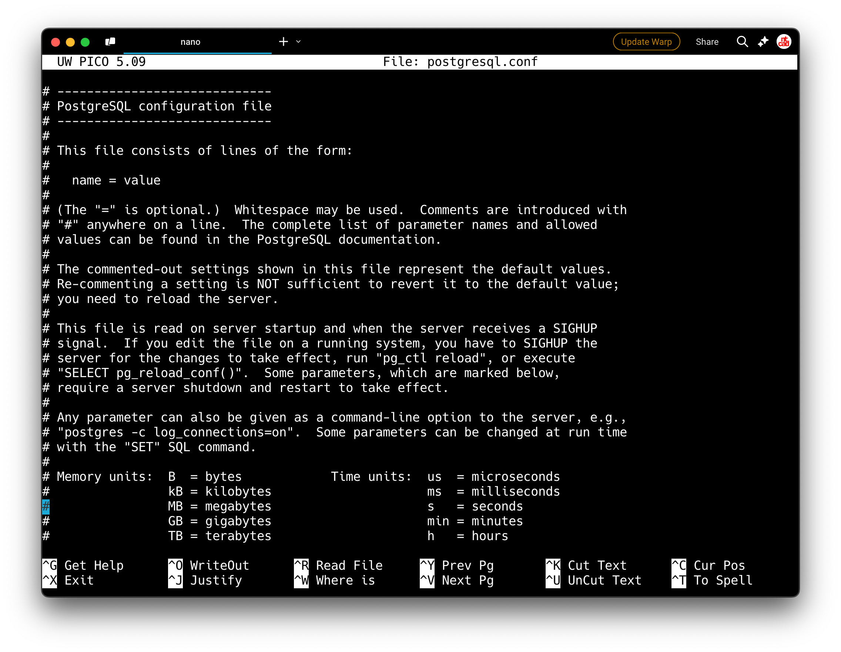Click the line containing 'SELECT pg_reload_conf()'

click(x=301, y=373)
